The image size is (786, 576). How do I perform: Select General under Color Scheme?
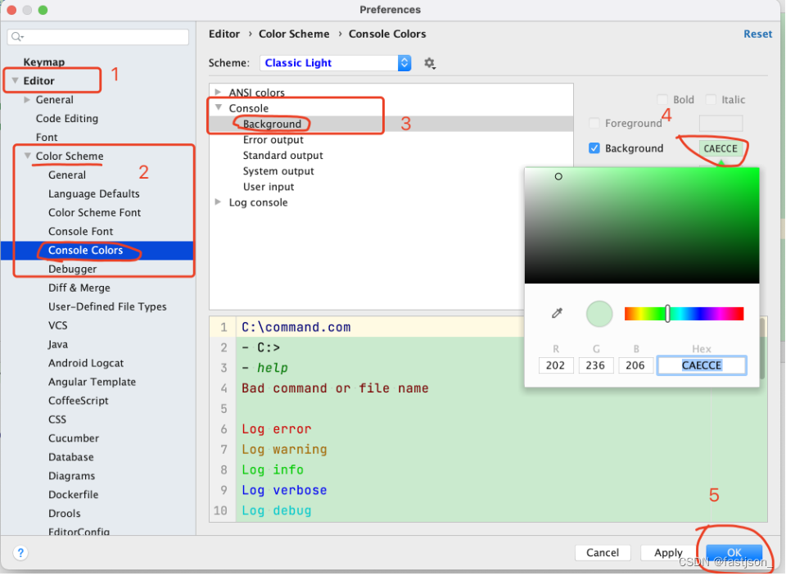[x=67, y=175]
